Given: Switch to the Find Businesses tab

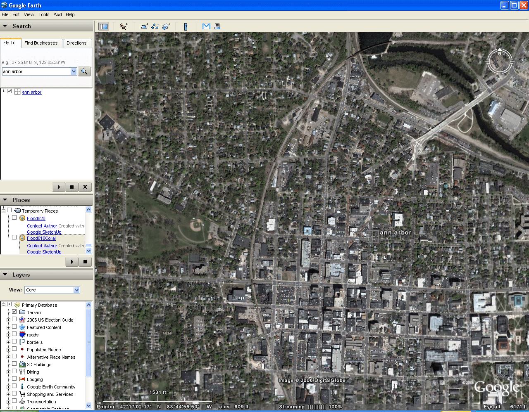Looking at the screenshot, I should point(41,43).
